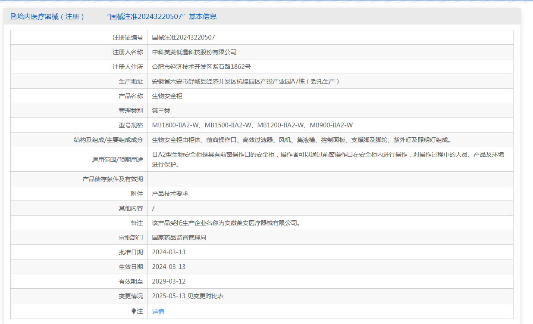Click the 注册人名称 label
Image resolution: width=533 pixels, height=324 pixels.
[x=128, y=52]
